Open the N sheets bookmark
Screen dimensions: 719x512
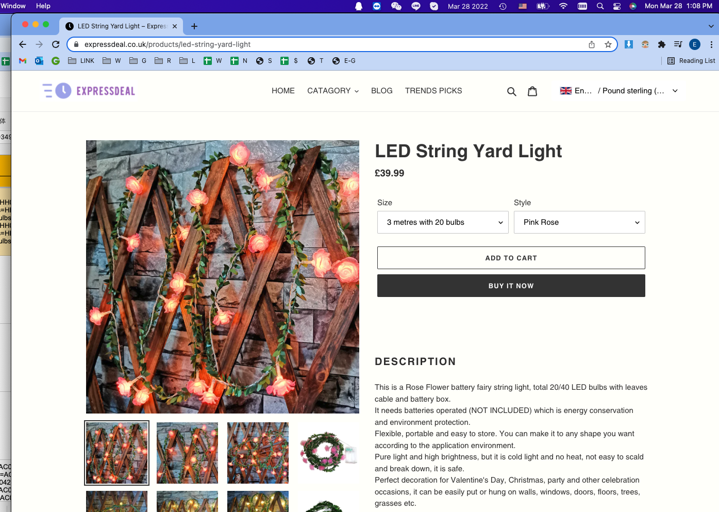click(239, 61)
